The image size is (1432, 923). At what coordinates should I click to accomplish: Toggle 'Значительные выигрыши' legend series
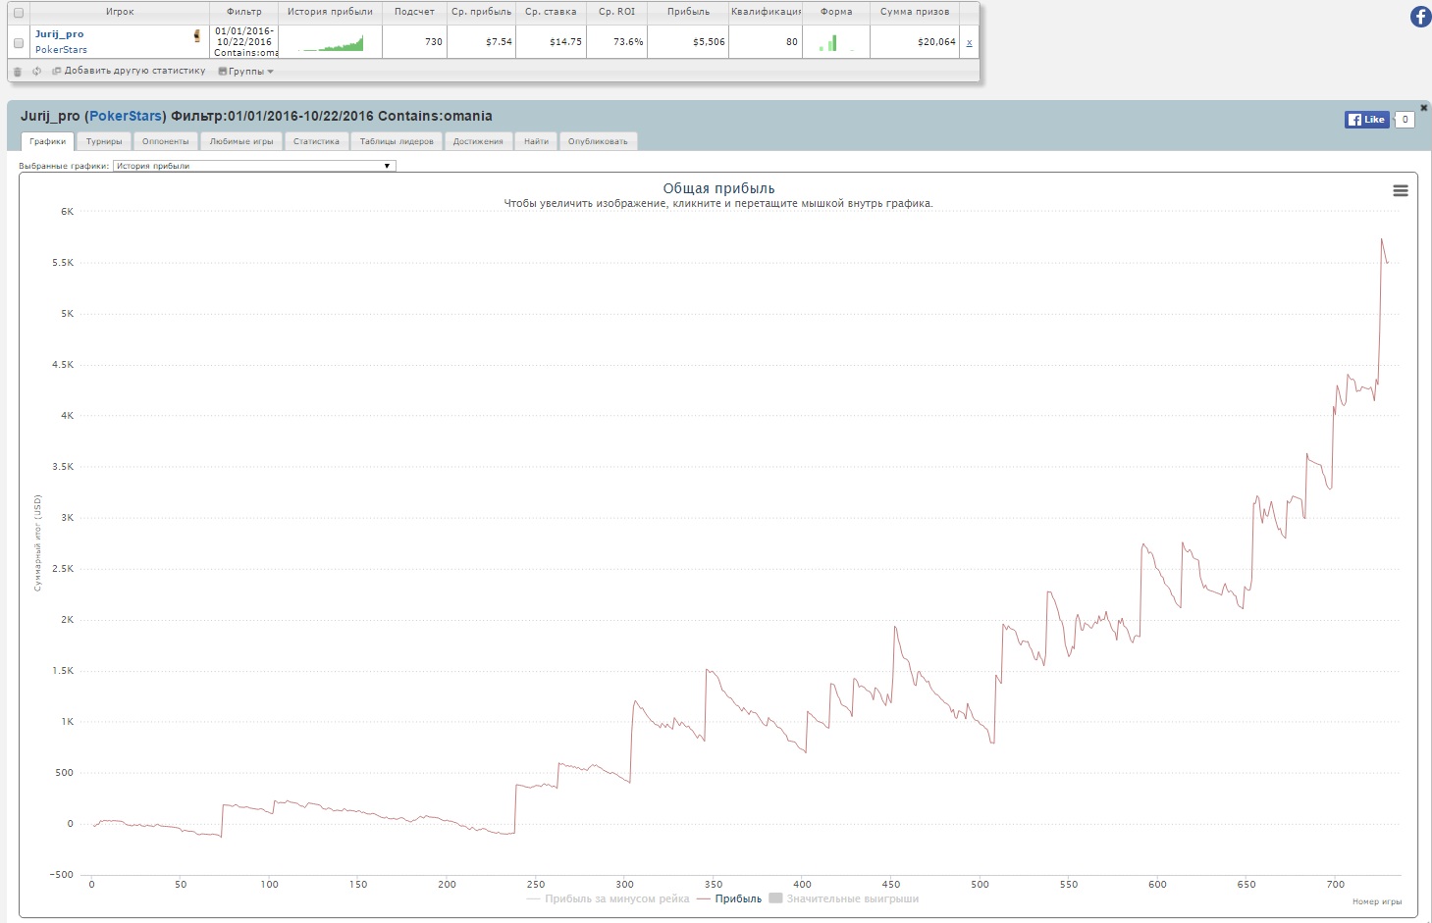(x=844, y=898)
